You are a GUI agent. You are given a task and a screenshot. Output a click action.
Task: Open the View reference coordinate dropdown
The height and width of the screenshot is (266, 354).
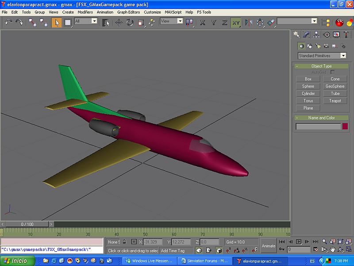point(171,21)
